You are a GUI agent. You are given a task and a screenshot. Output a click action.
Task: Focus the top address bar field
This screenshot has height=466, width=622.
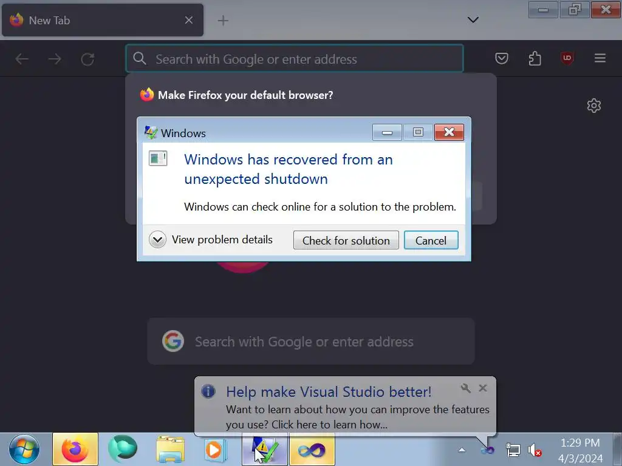(x=295, y=59)
